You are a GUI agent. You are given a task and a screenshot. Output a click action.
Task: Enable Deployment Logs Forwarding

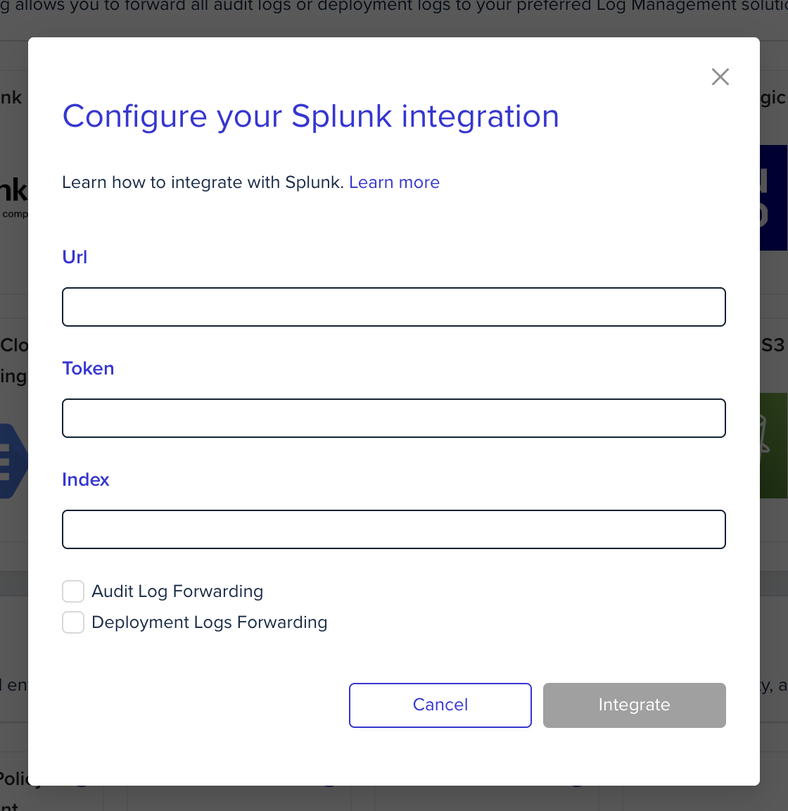(72, 622)
